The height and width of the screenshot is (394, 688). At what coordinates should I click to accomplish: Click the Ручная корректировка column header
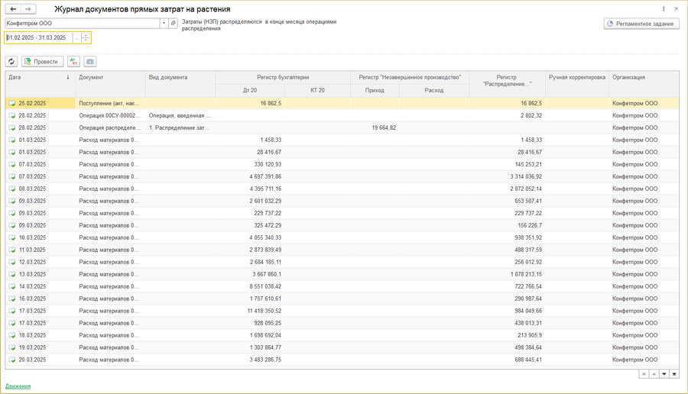tap(577, 77)
